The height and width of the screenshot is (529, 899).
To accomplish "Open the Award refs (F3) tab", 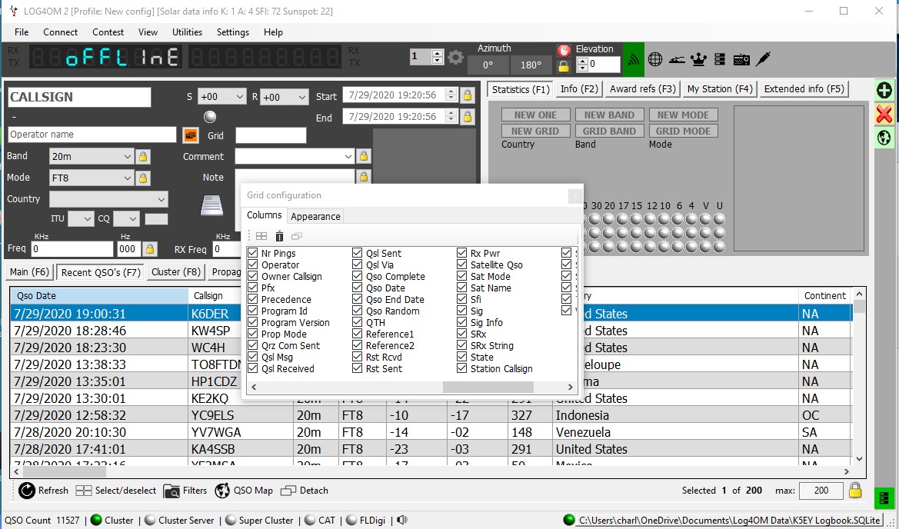I will point(643,89).
